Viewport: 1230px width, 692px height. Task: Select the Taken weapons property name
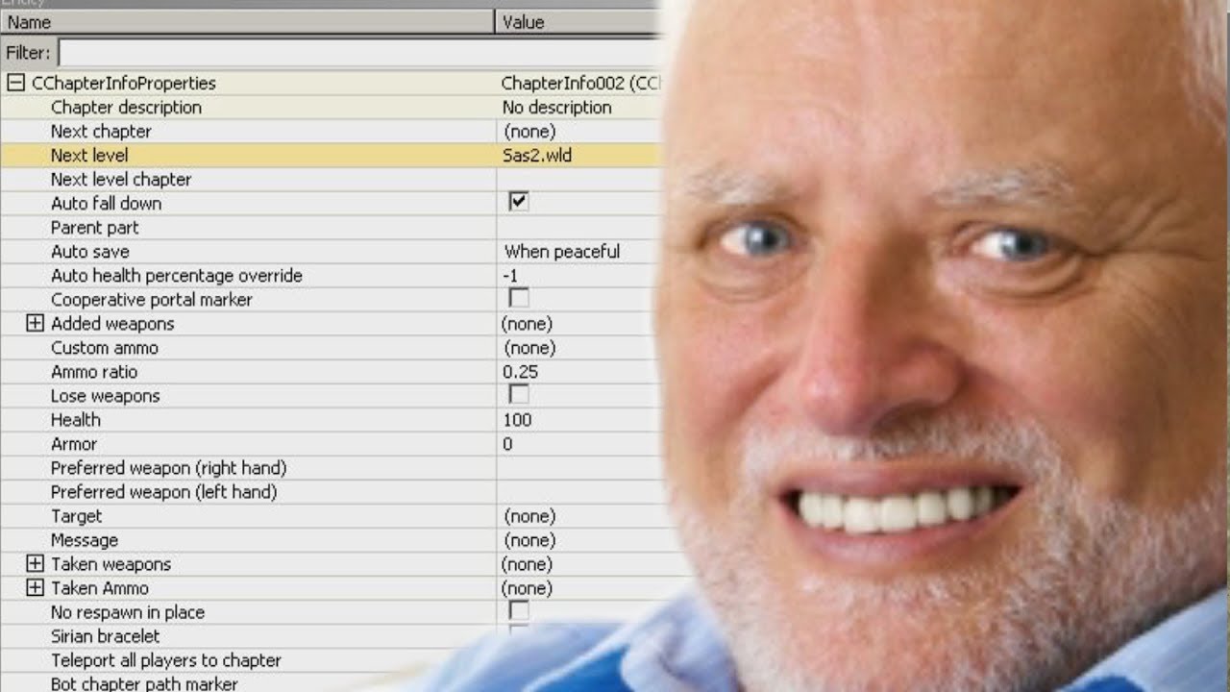pos(111,564)
